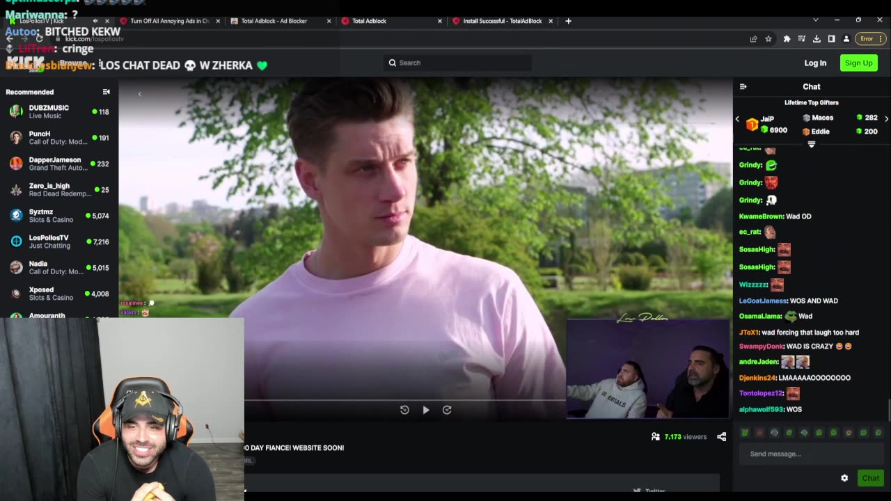
Task: Click the green Sign Up button
Action: pyautogui.click(x=858, y=63)
